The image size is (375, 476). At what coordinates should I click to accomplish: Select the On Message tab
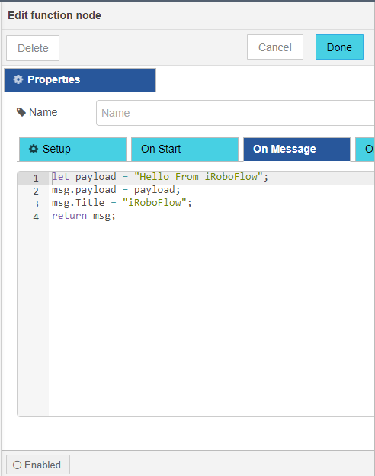[x=296, y=149]
